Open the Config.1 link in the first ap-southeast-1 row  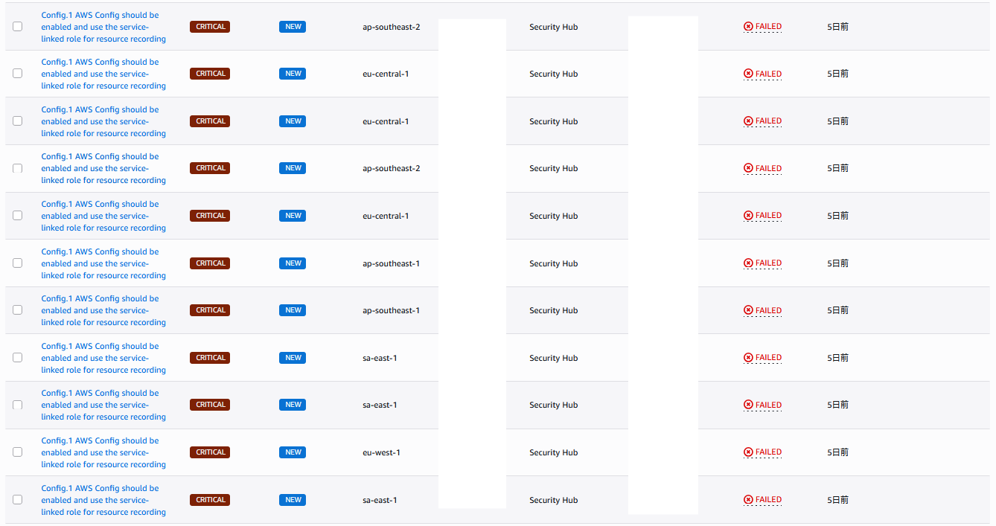103,263
